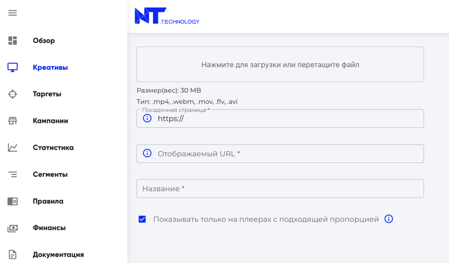Click the NT Technology logo
Viewport: 449px width, 263px height.
tap(167, 16)
